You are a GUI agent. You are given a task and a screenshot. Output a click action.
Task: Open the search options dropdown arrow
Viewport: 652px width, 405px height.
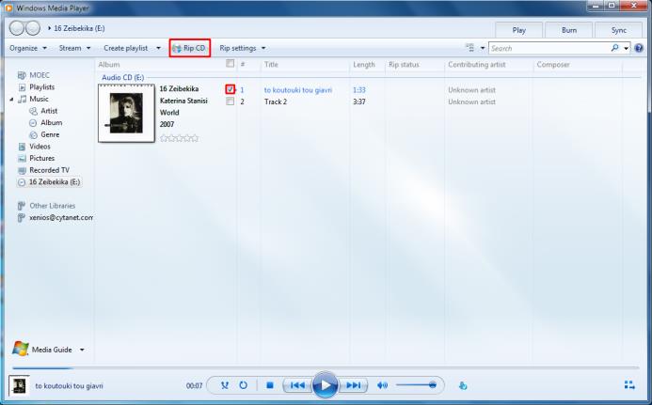point(626,48)
